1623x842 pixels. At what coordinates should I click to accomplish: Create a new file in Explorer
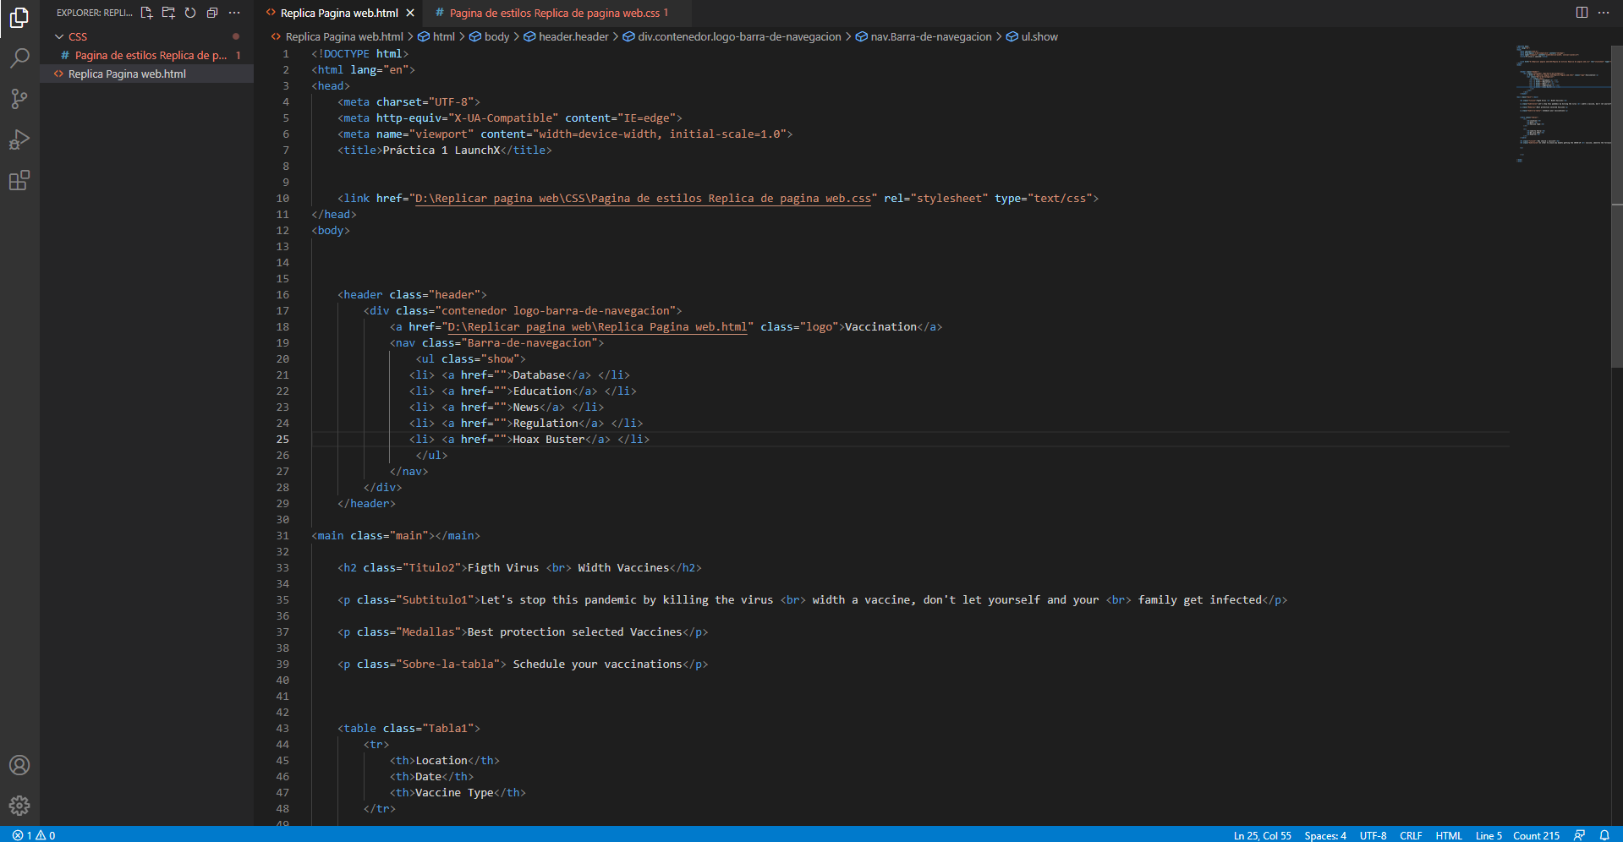[x=145, y=13]
